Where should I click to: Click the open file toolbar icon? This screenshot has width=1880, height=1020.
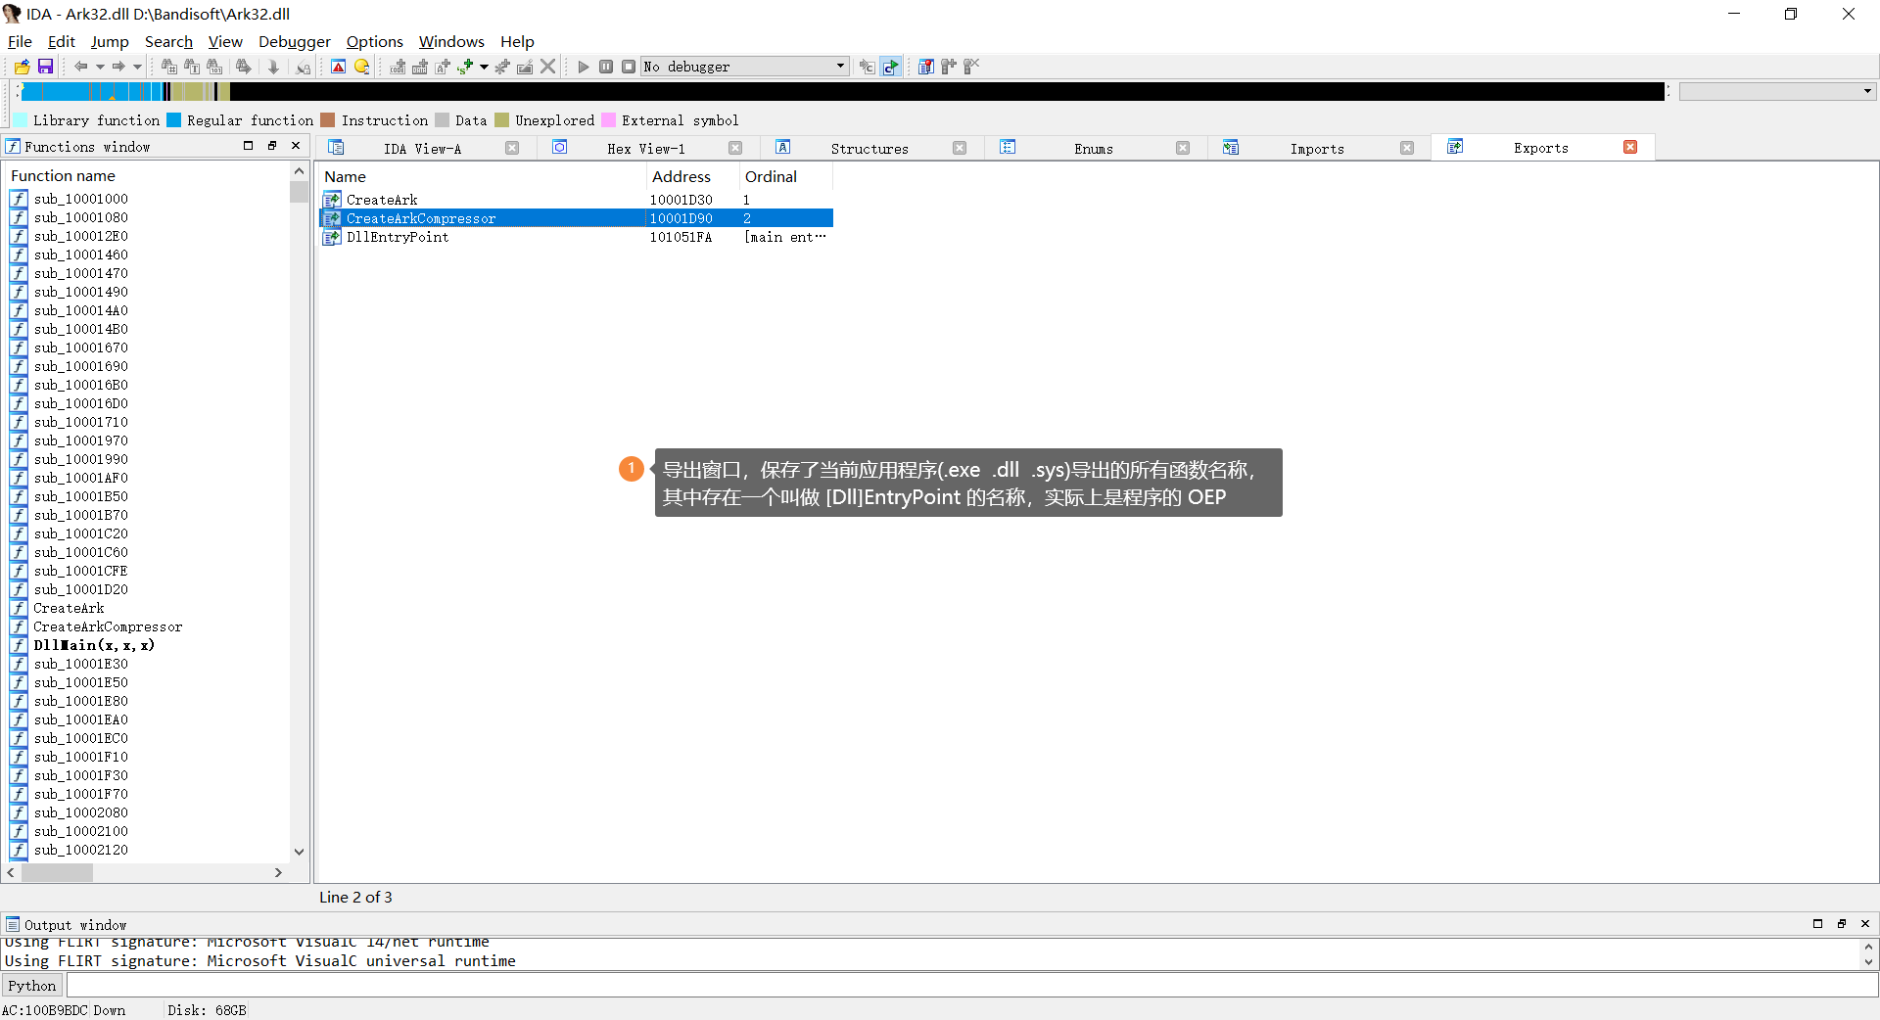pos(22,67)
